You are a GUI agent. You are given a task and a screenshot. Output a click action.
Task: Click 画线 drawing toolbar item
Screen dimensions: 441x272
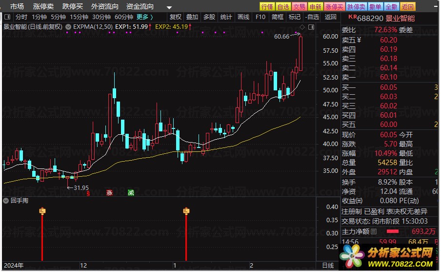click(243, 17)
